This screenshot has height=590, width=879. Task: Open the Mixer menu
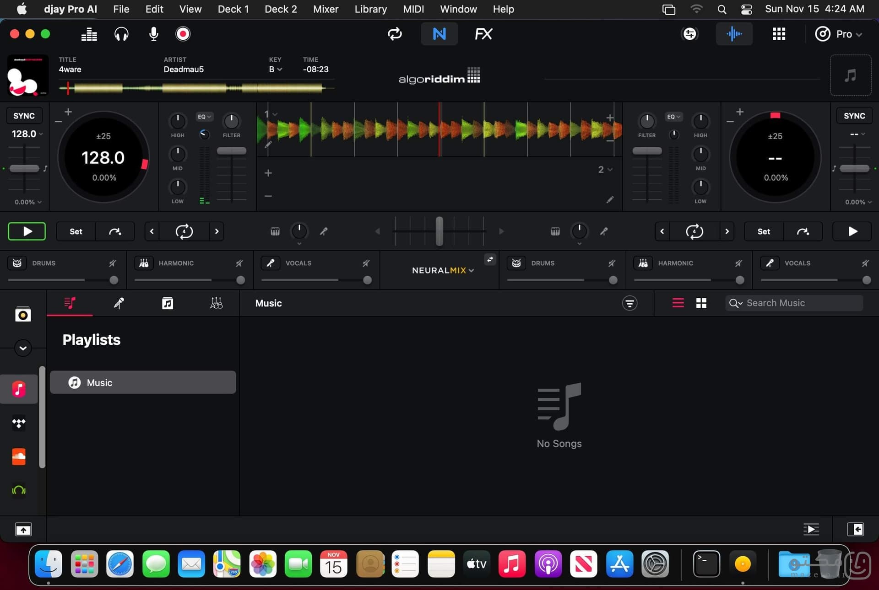coord(326,9)
